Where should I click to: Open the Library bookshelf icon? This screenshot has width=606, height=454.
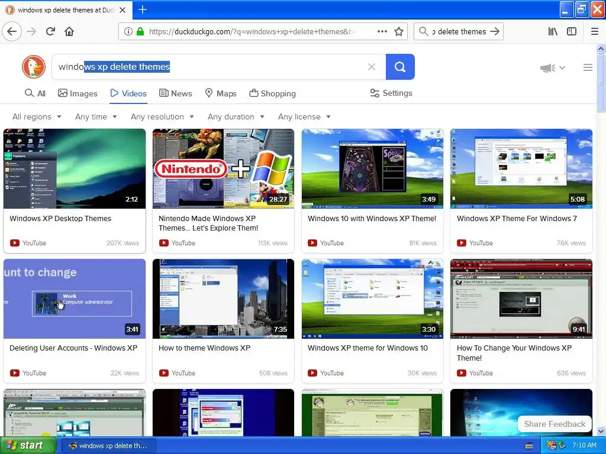click(553, 32)
